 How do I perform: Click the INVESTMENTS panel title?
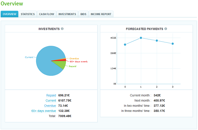point(49,29)
